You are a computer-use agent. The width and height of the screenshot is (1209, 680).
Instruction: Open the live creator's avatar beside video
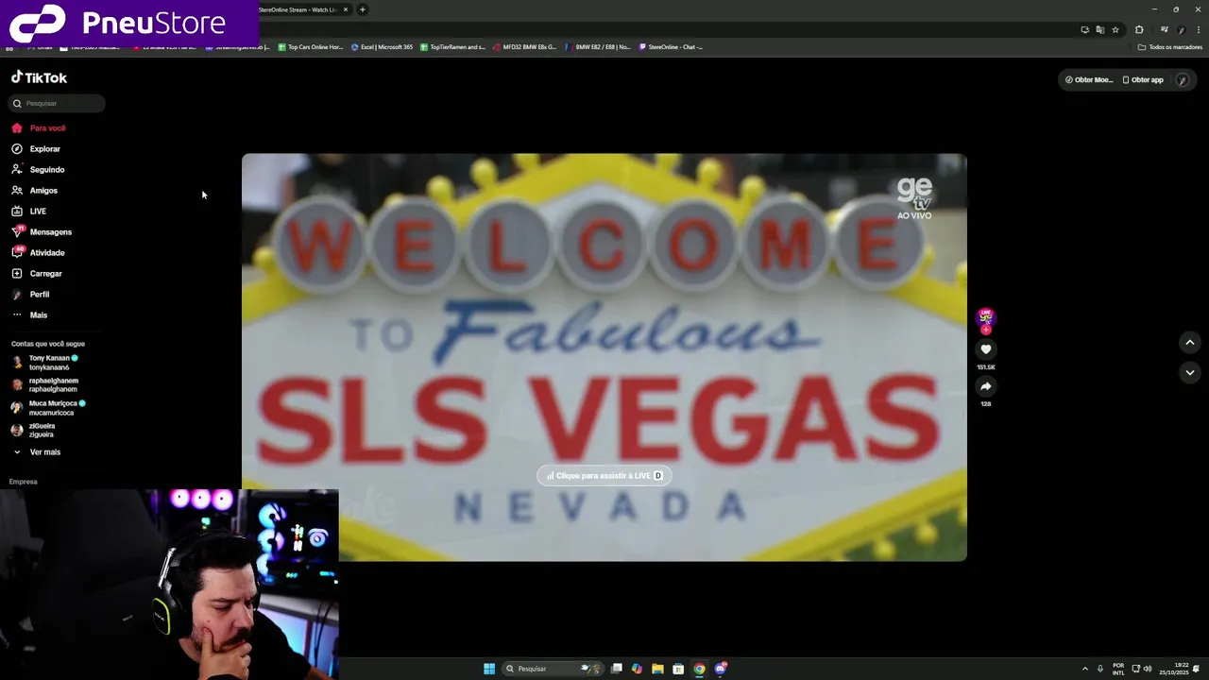[x=985, y=316]
